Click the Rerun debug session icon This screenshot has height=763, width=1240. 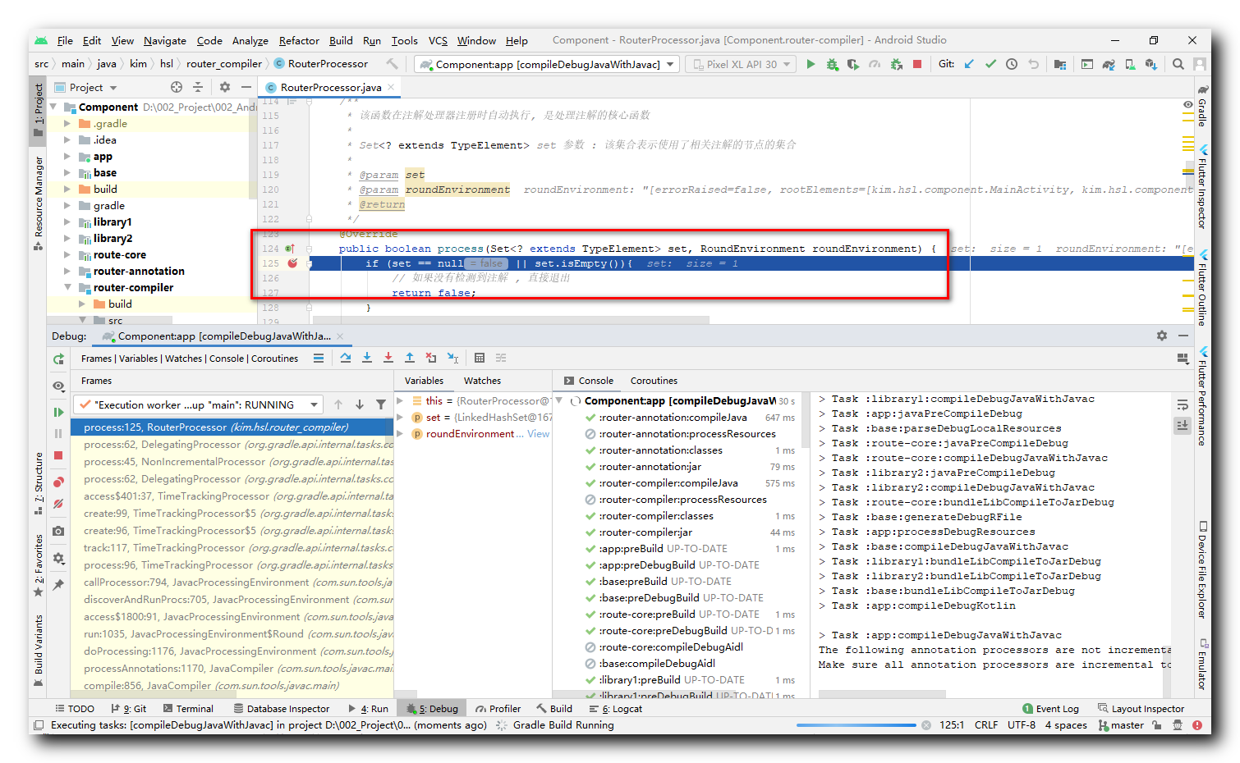pos(58,359)
